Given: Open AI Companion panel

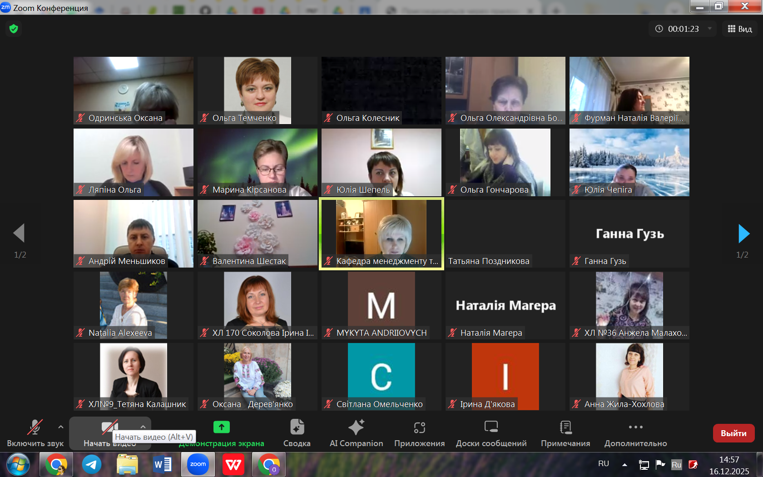Looking at the screenshot, I should (356, 433).
